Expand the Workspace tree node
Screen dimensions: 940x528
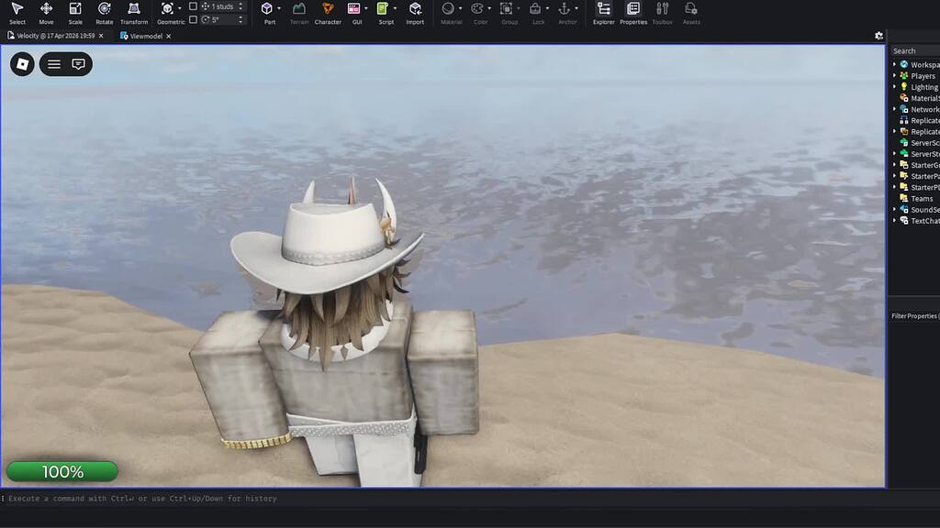(x=894, y=64)
